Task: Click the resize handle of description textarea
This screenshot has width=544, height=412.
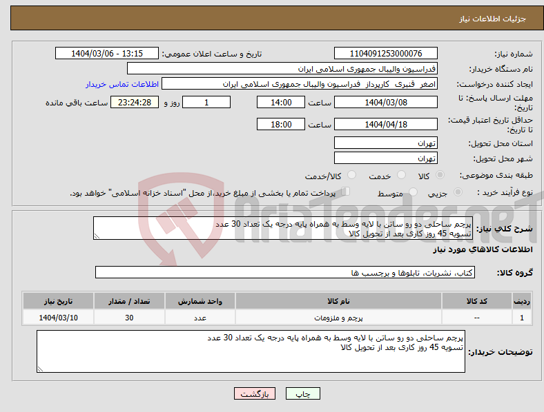Action: click(97, 236)
